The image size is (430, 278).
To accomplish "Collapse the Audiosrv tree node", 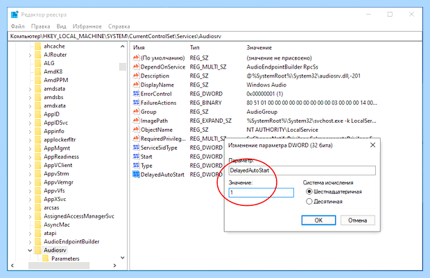I will [30, 250].
